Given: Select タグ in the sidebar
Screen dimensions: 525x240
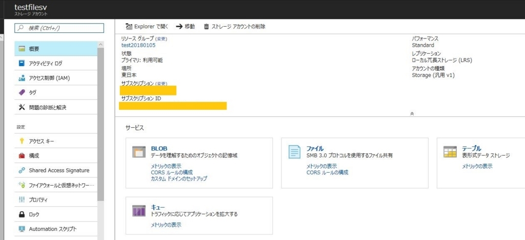Looking at the screenshot, I should [x=56, y=93].
